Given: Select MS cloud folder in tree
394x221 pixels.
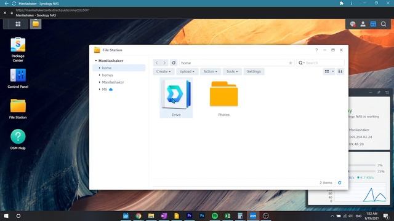Looking at the screenshot, I should click(107, 90).
